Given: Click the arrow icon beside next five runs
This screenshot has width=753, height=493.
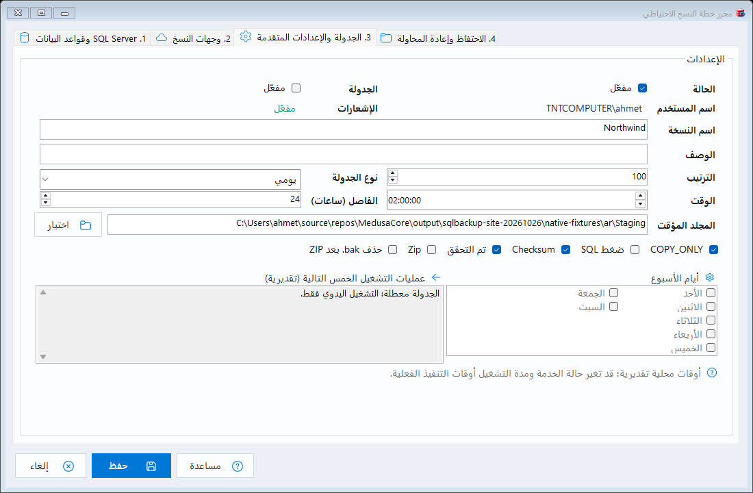Looking at the screenshot, I should (x=435, y=278).
